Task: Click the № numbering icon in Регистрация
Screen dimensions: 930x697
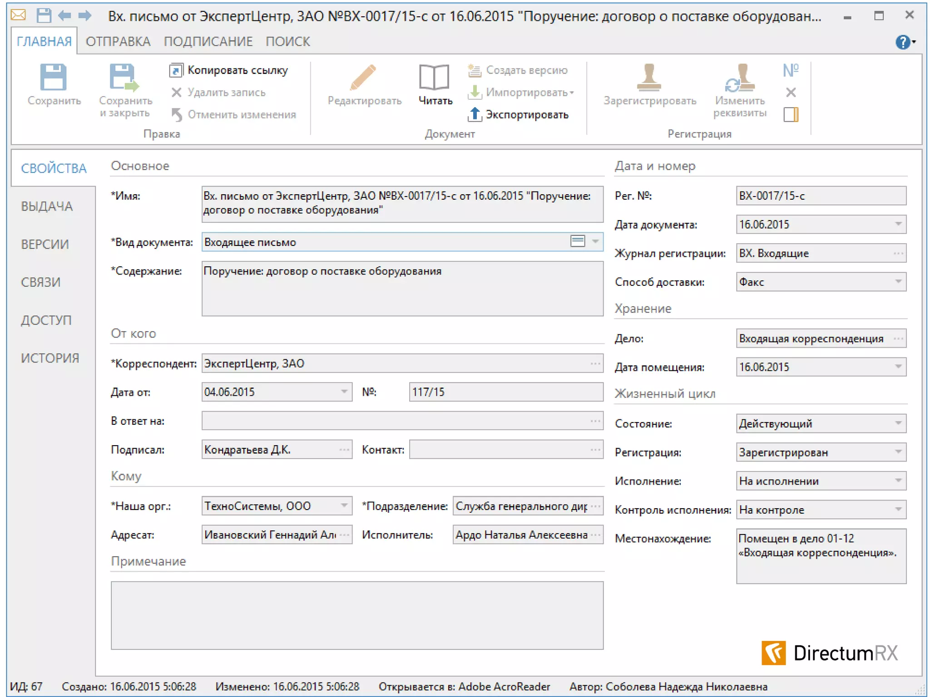Action: coord(791,70)
